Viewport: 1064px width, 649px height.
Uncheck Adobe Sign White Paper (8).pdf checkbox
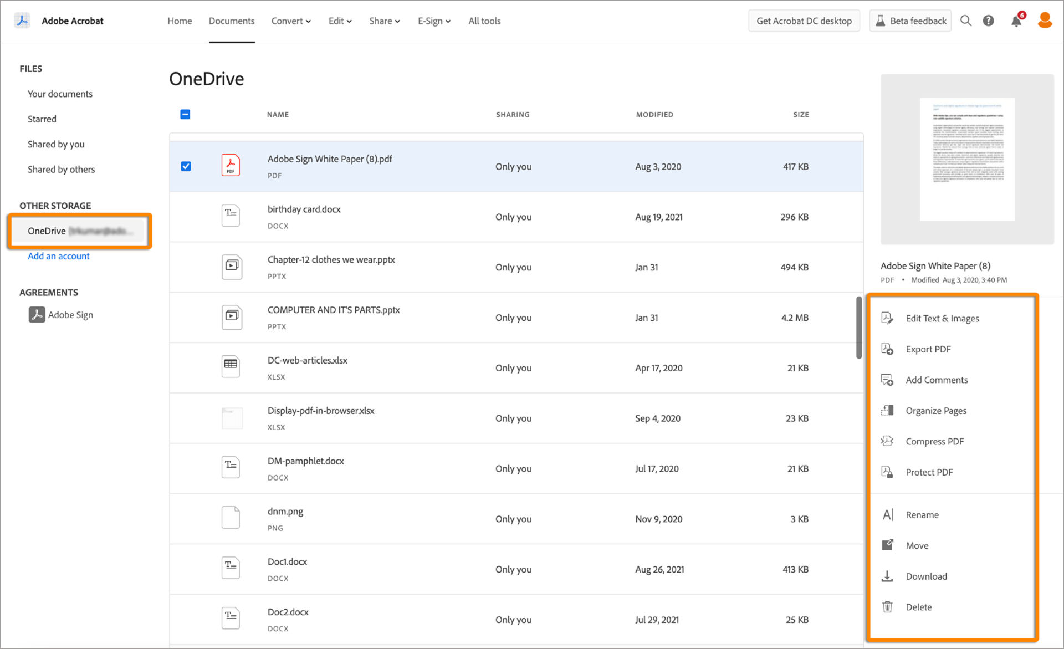[x=186, y=166]
